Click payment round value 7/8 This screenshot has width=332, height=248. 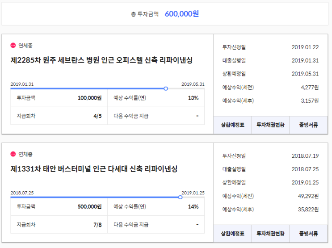tap(97, 225)
